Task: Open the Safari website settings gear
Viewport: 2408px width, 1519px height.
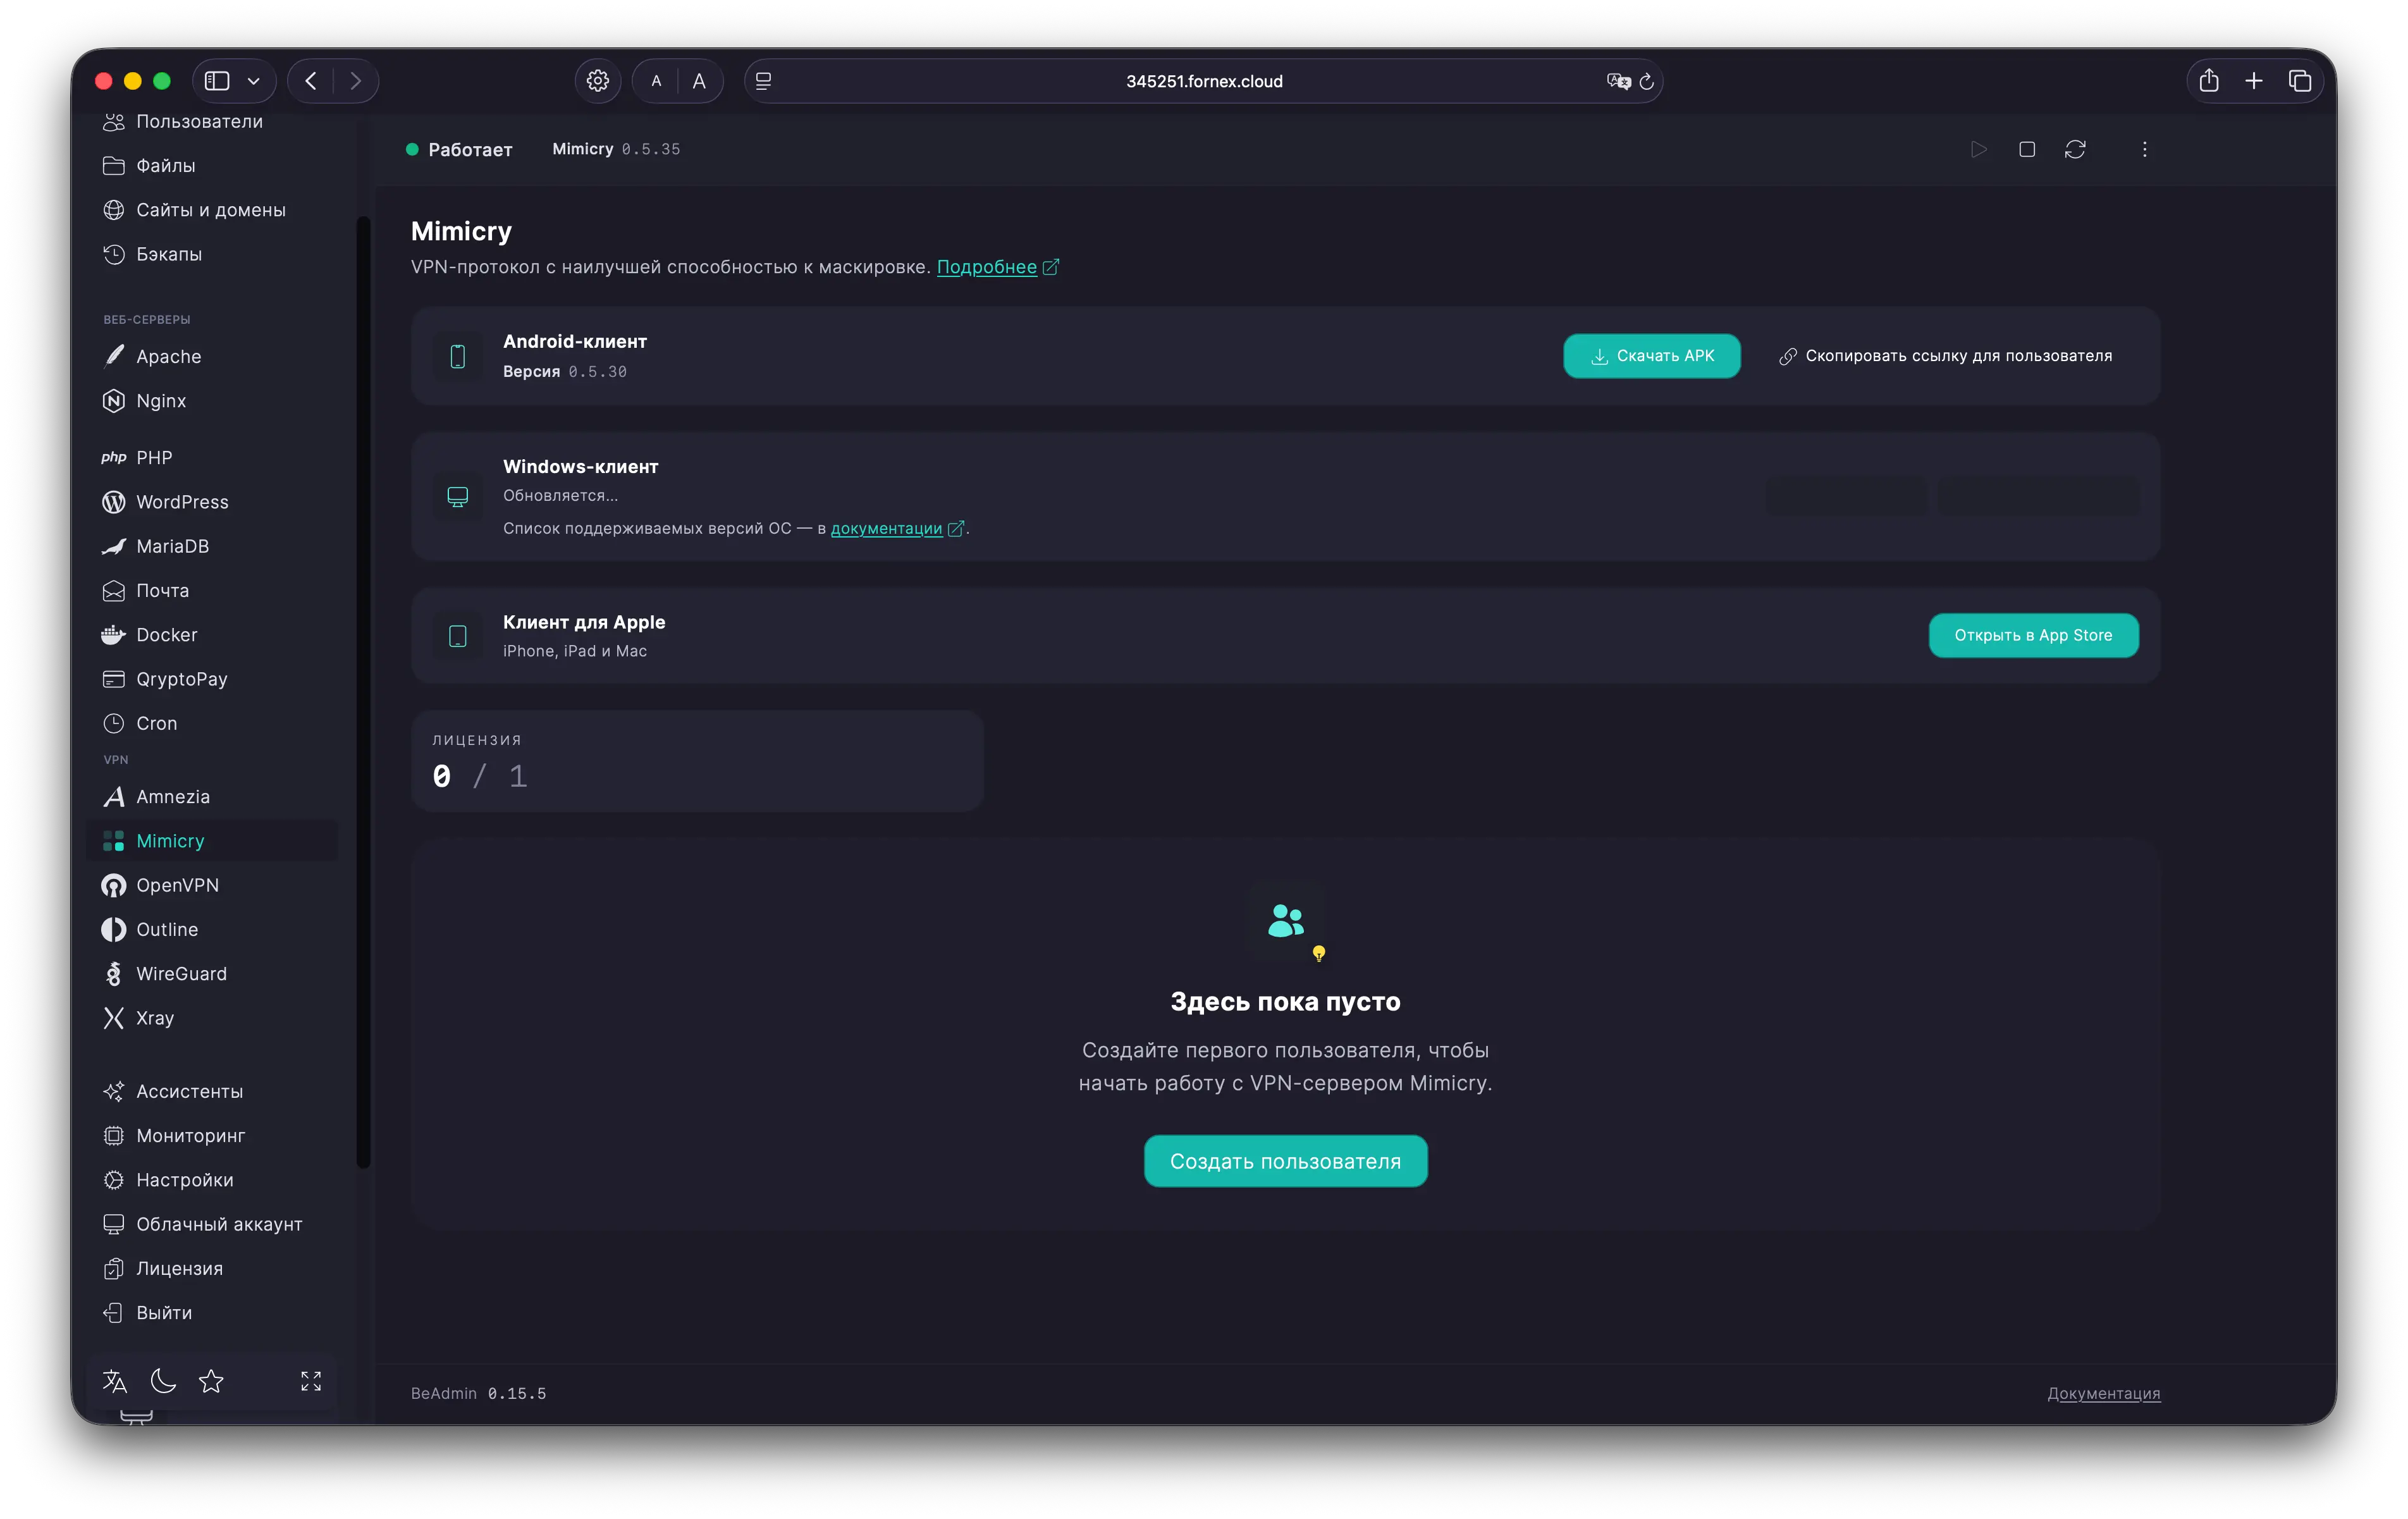Action: coord(597,81)
